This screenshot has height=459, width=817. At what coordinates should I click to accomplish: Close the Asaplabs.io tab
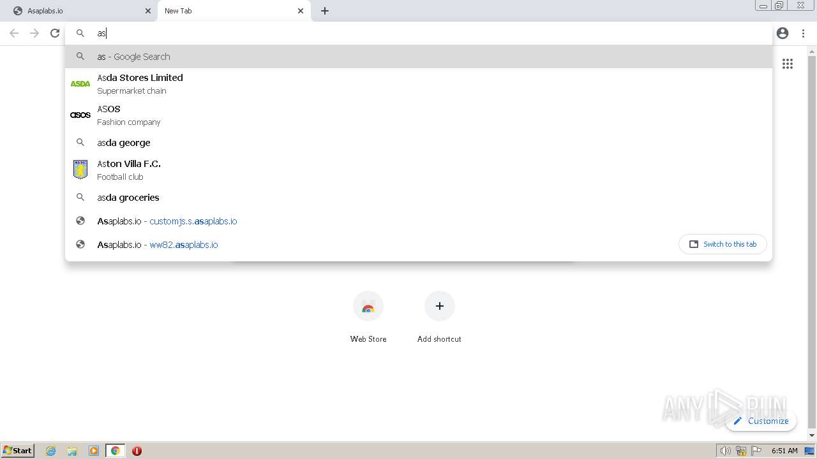pyautogui.click(x=147, y=11)
